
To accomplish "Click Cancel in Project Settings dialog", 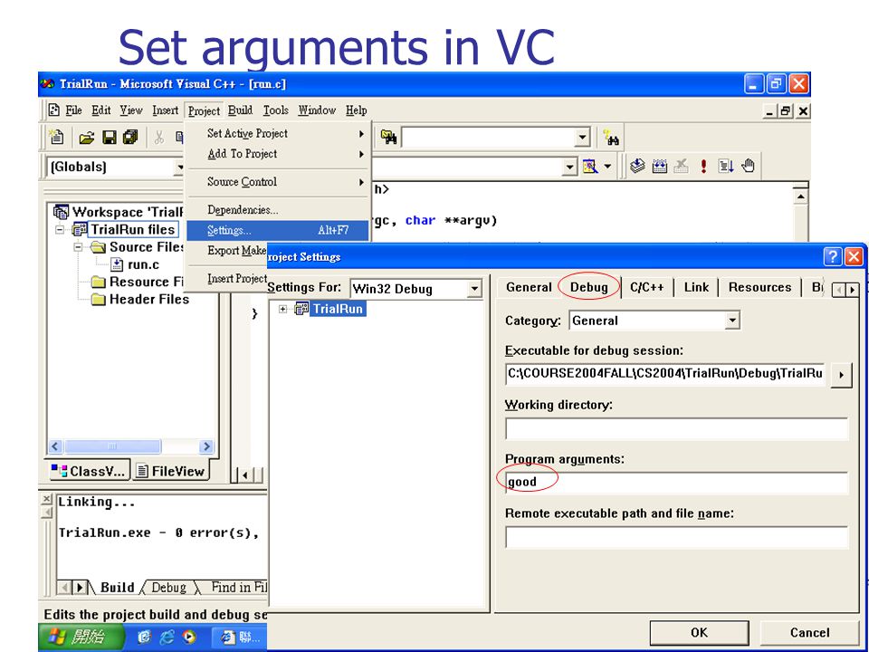I will 809,633.
